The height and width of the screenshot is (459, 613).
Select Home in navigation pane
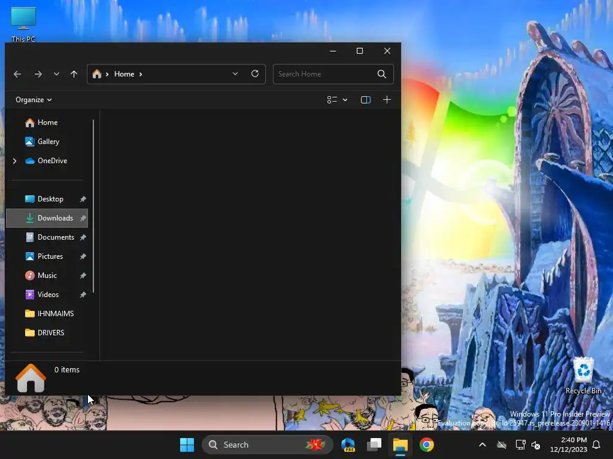point(48,123)
